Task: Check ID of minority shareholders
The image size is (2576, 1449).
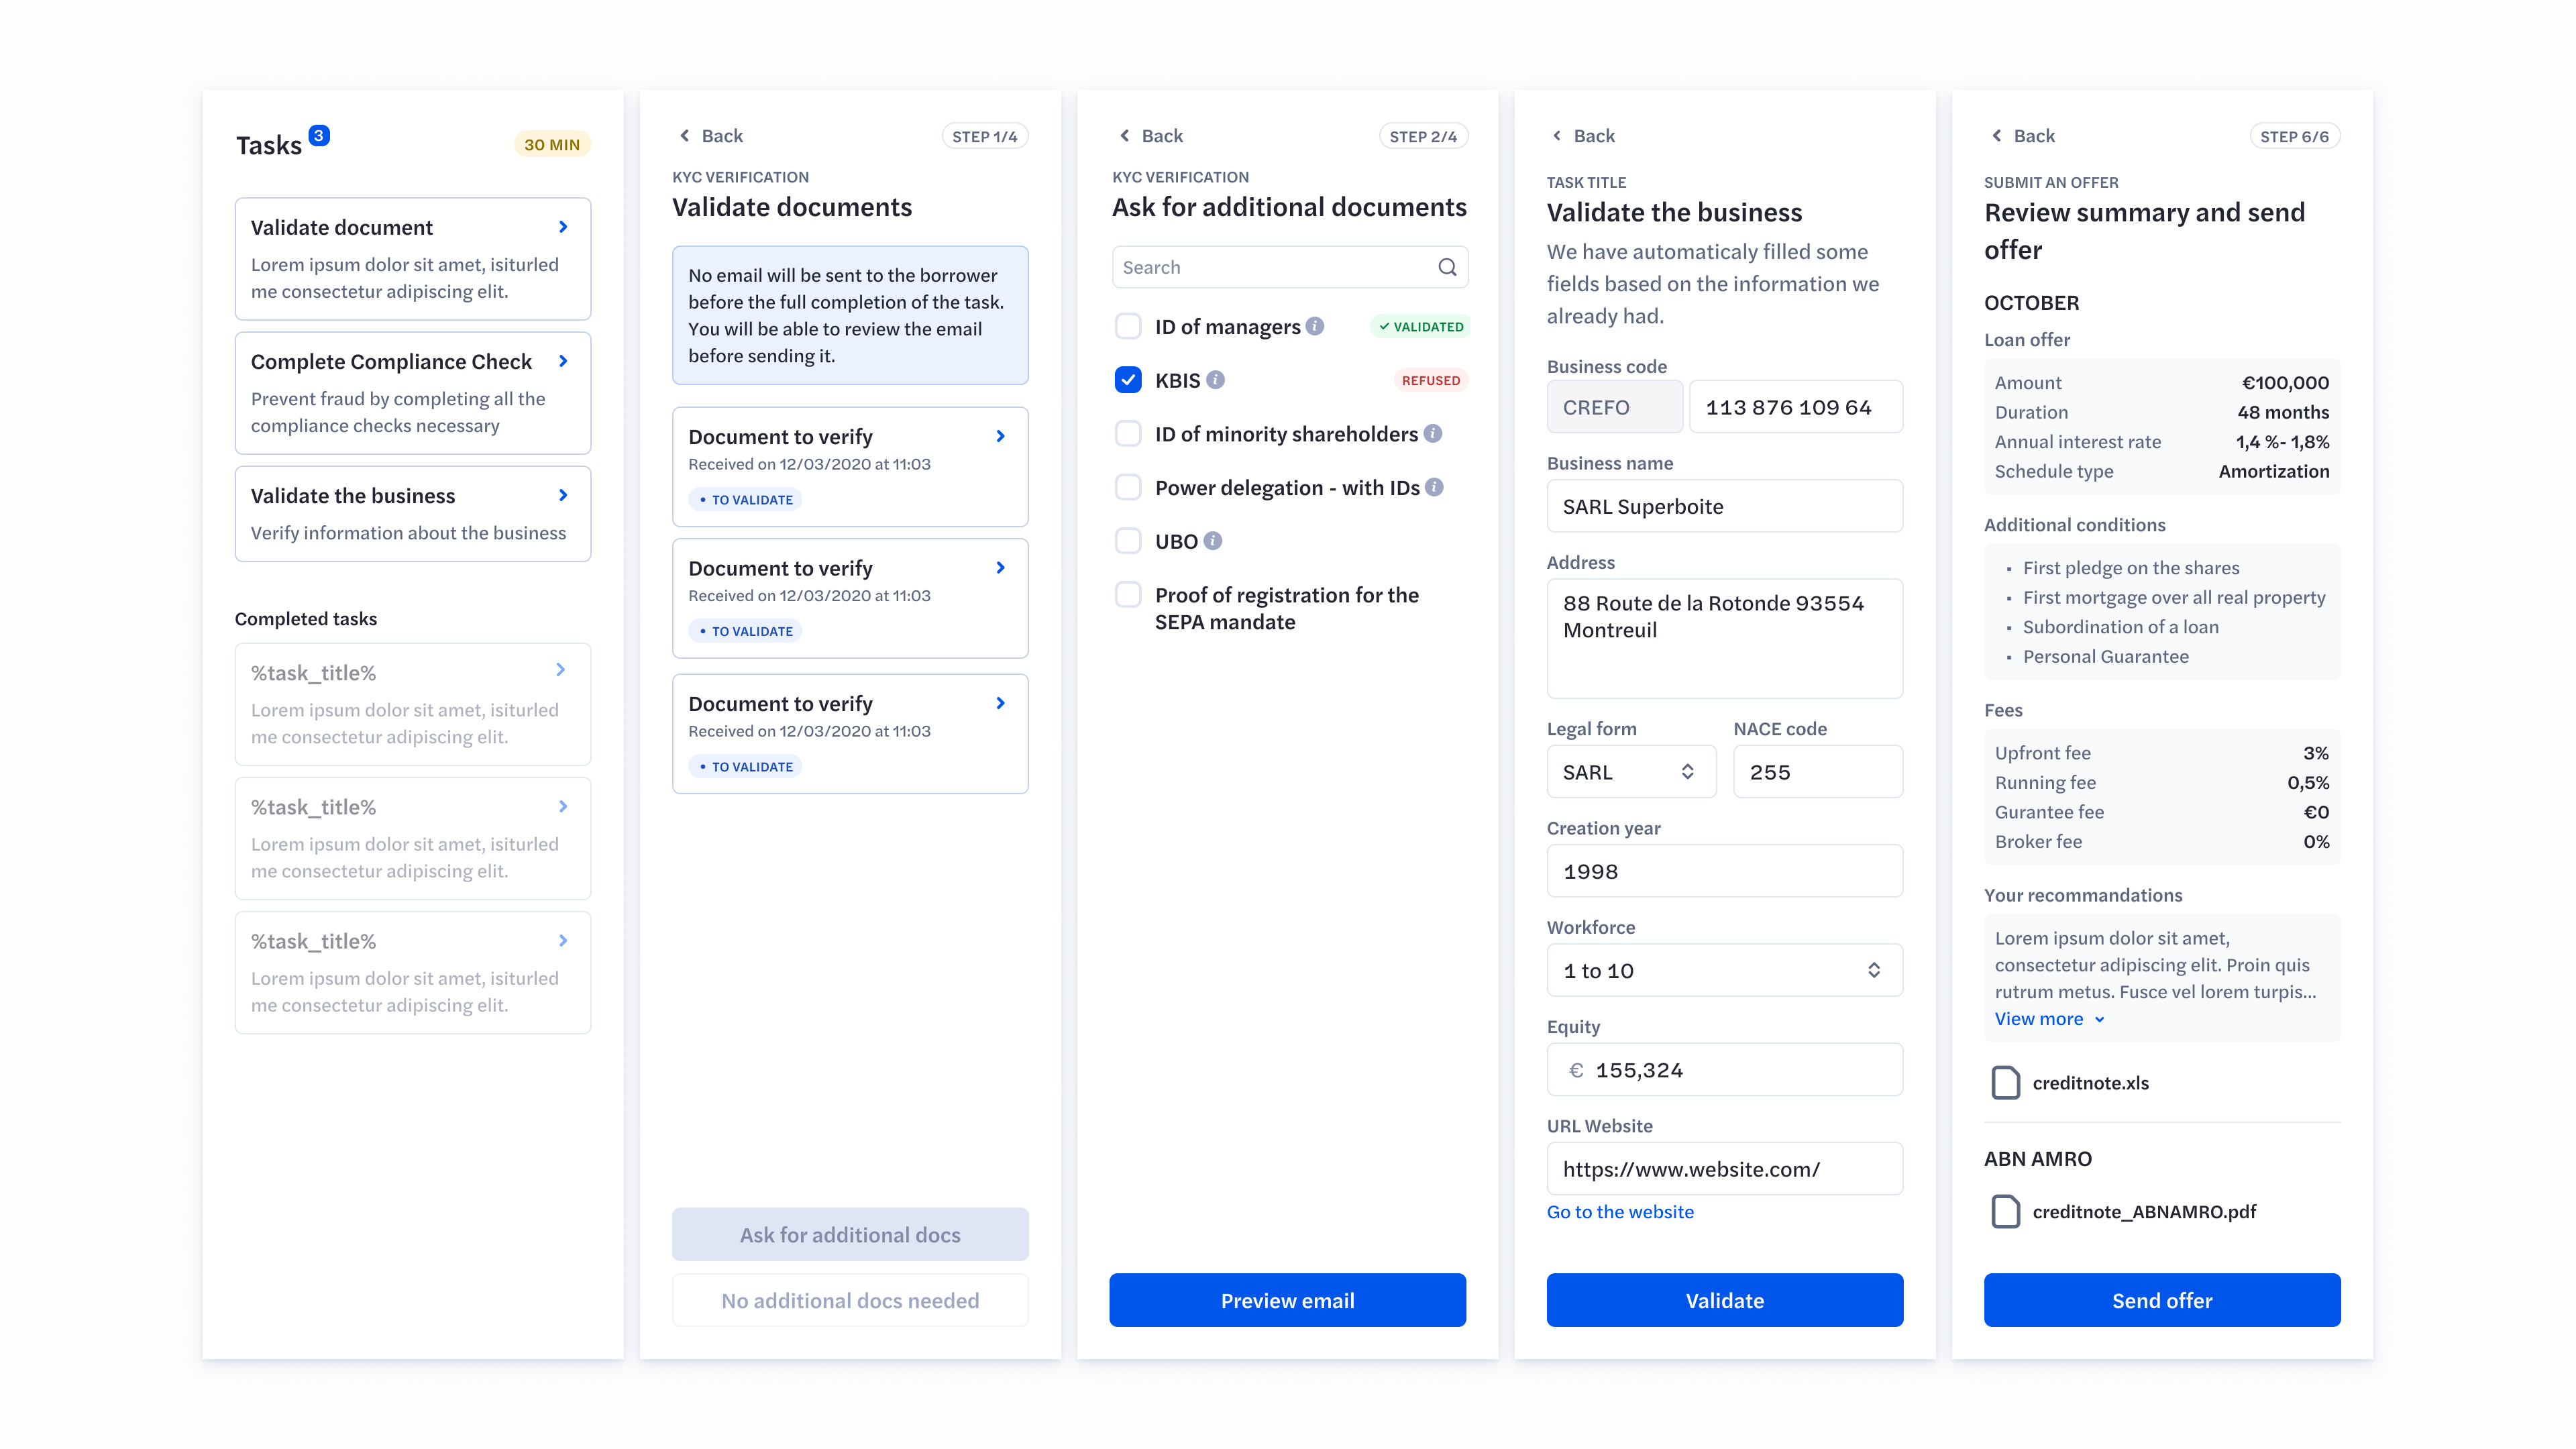Action: tap(1128, 433)
